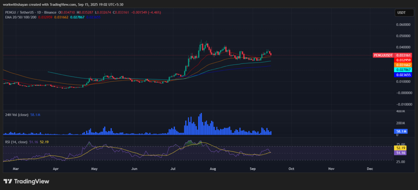This screenshot has height=190, width=418.
Task: Click the orange 0.031662 EMA axis tag
Action: tap(403, 65)
